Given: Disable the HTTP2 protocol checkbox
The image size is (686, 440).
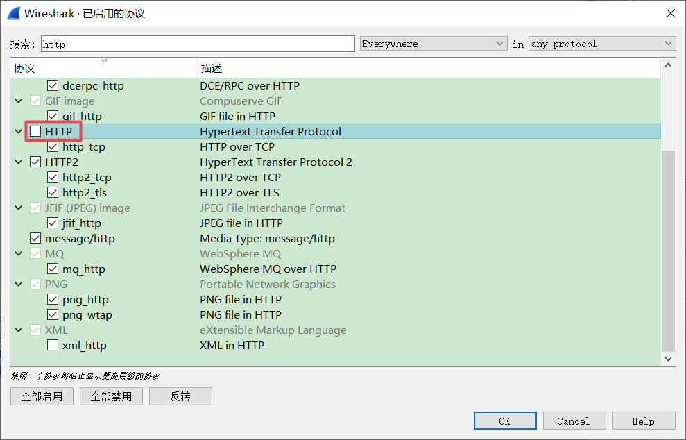Looking at the screenshot, I should tap(35, 162).
